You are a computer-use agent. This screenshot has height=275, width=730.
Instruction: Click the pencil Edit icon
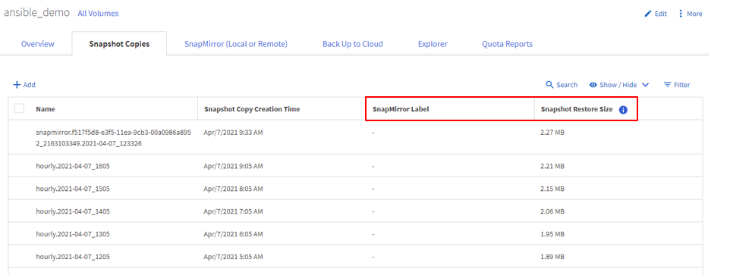click(647, 14)
